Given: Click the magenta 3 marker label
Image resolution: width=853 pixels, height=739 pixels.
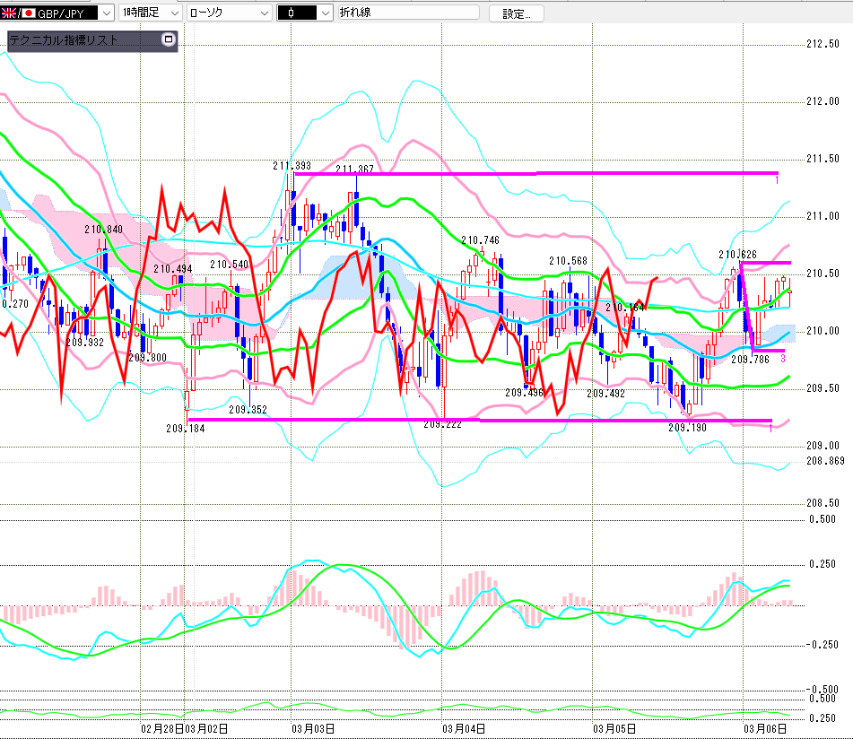Looking at the screenshot, I should tap(782, 359).
